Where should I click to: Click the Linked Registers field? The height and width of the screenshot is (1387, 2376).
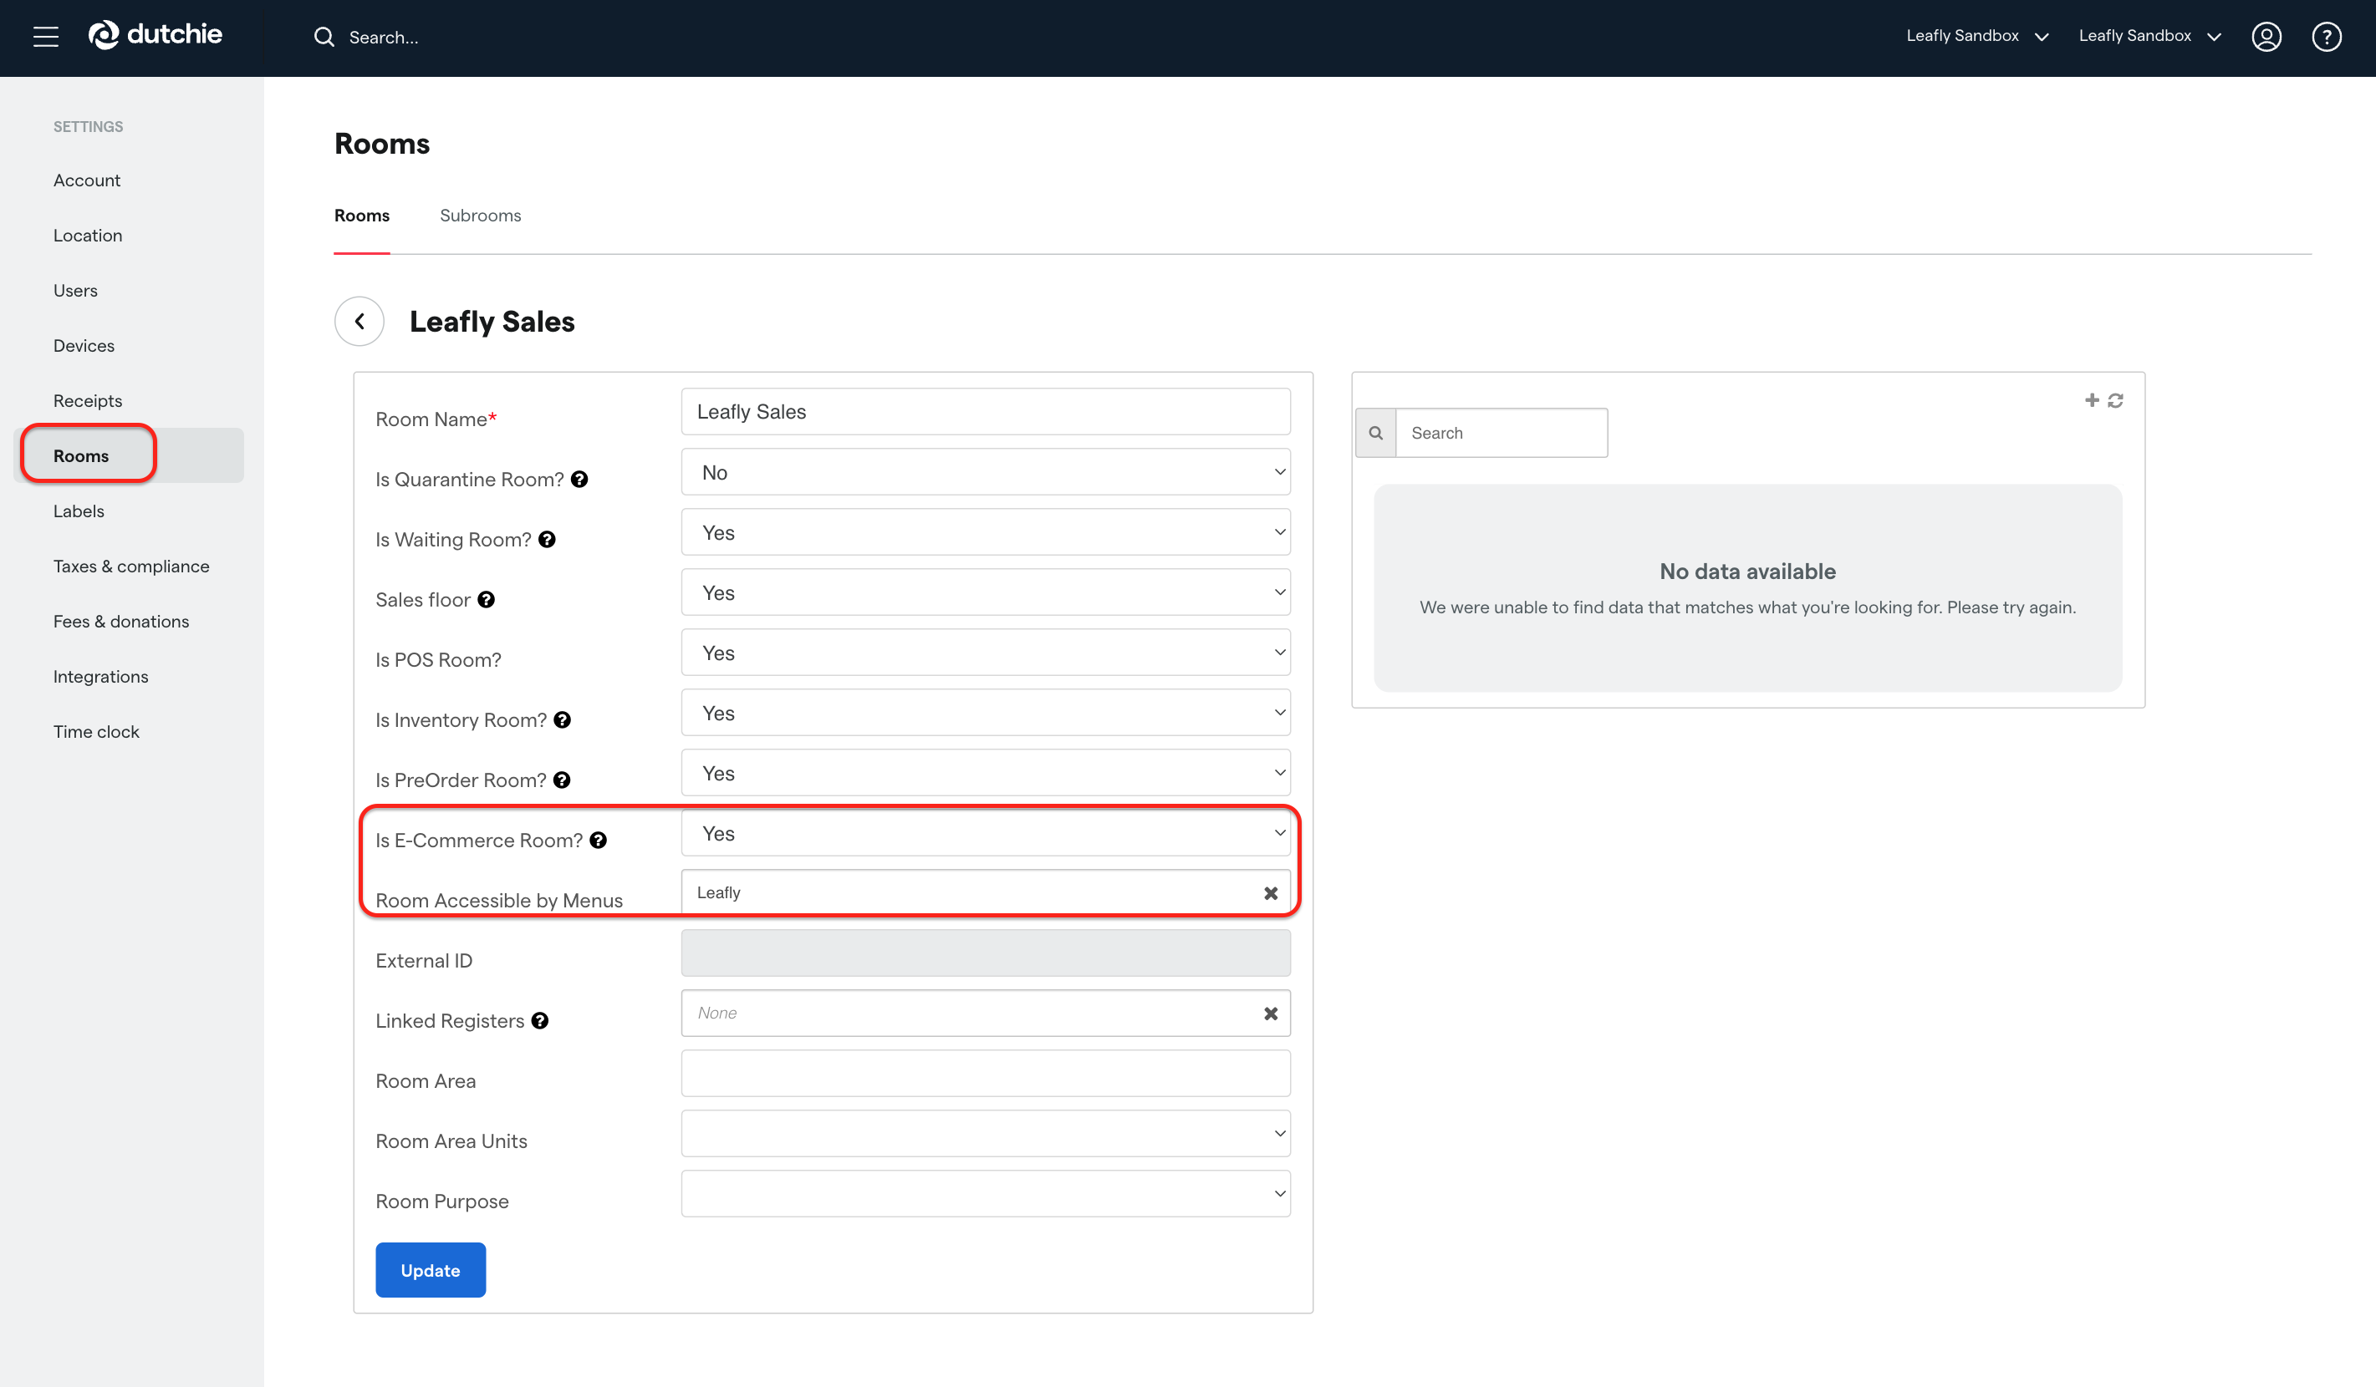[x=986, y=1013]
